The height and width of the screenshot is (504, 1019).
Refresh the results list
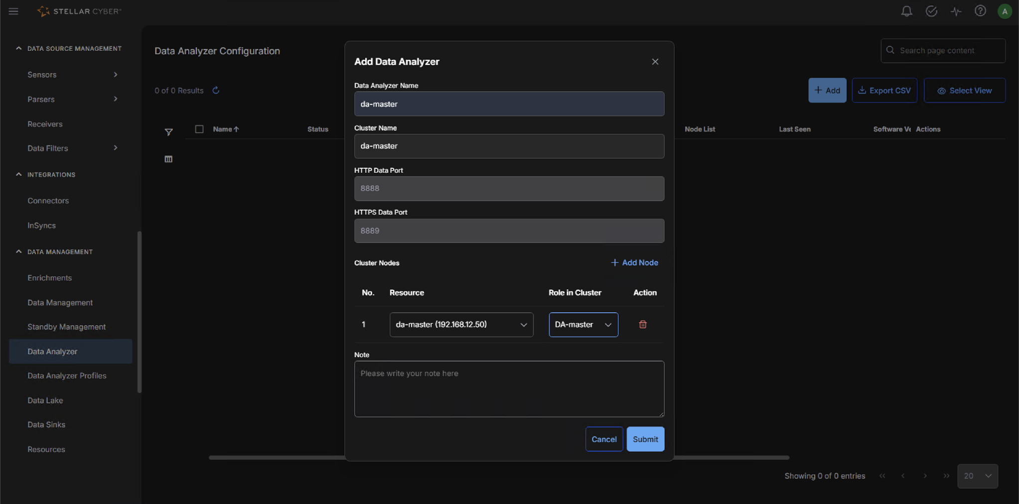pos(216,90)
